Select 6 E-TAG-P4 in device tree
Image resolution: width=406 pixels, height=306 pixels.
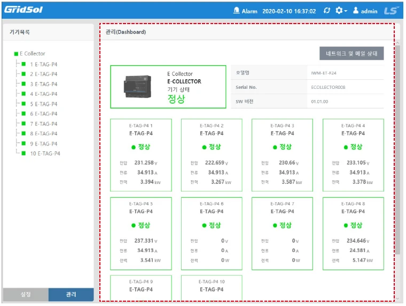(x=43, y=114)
